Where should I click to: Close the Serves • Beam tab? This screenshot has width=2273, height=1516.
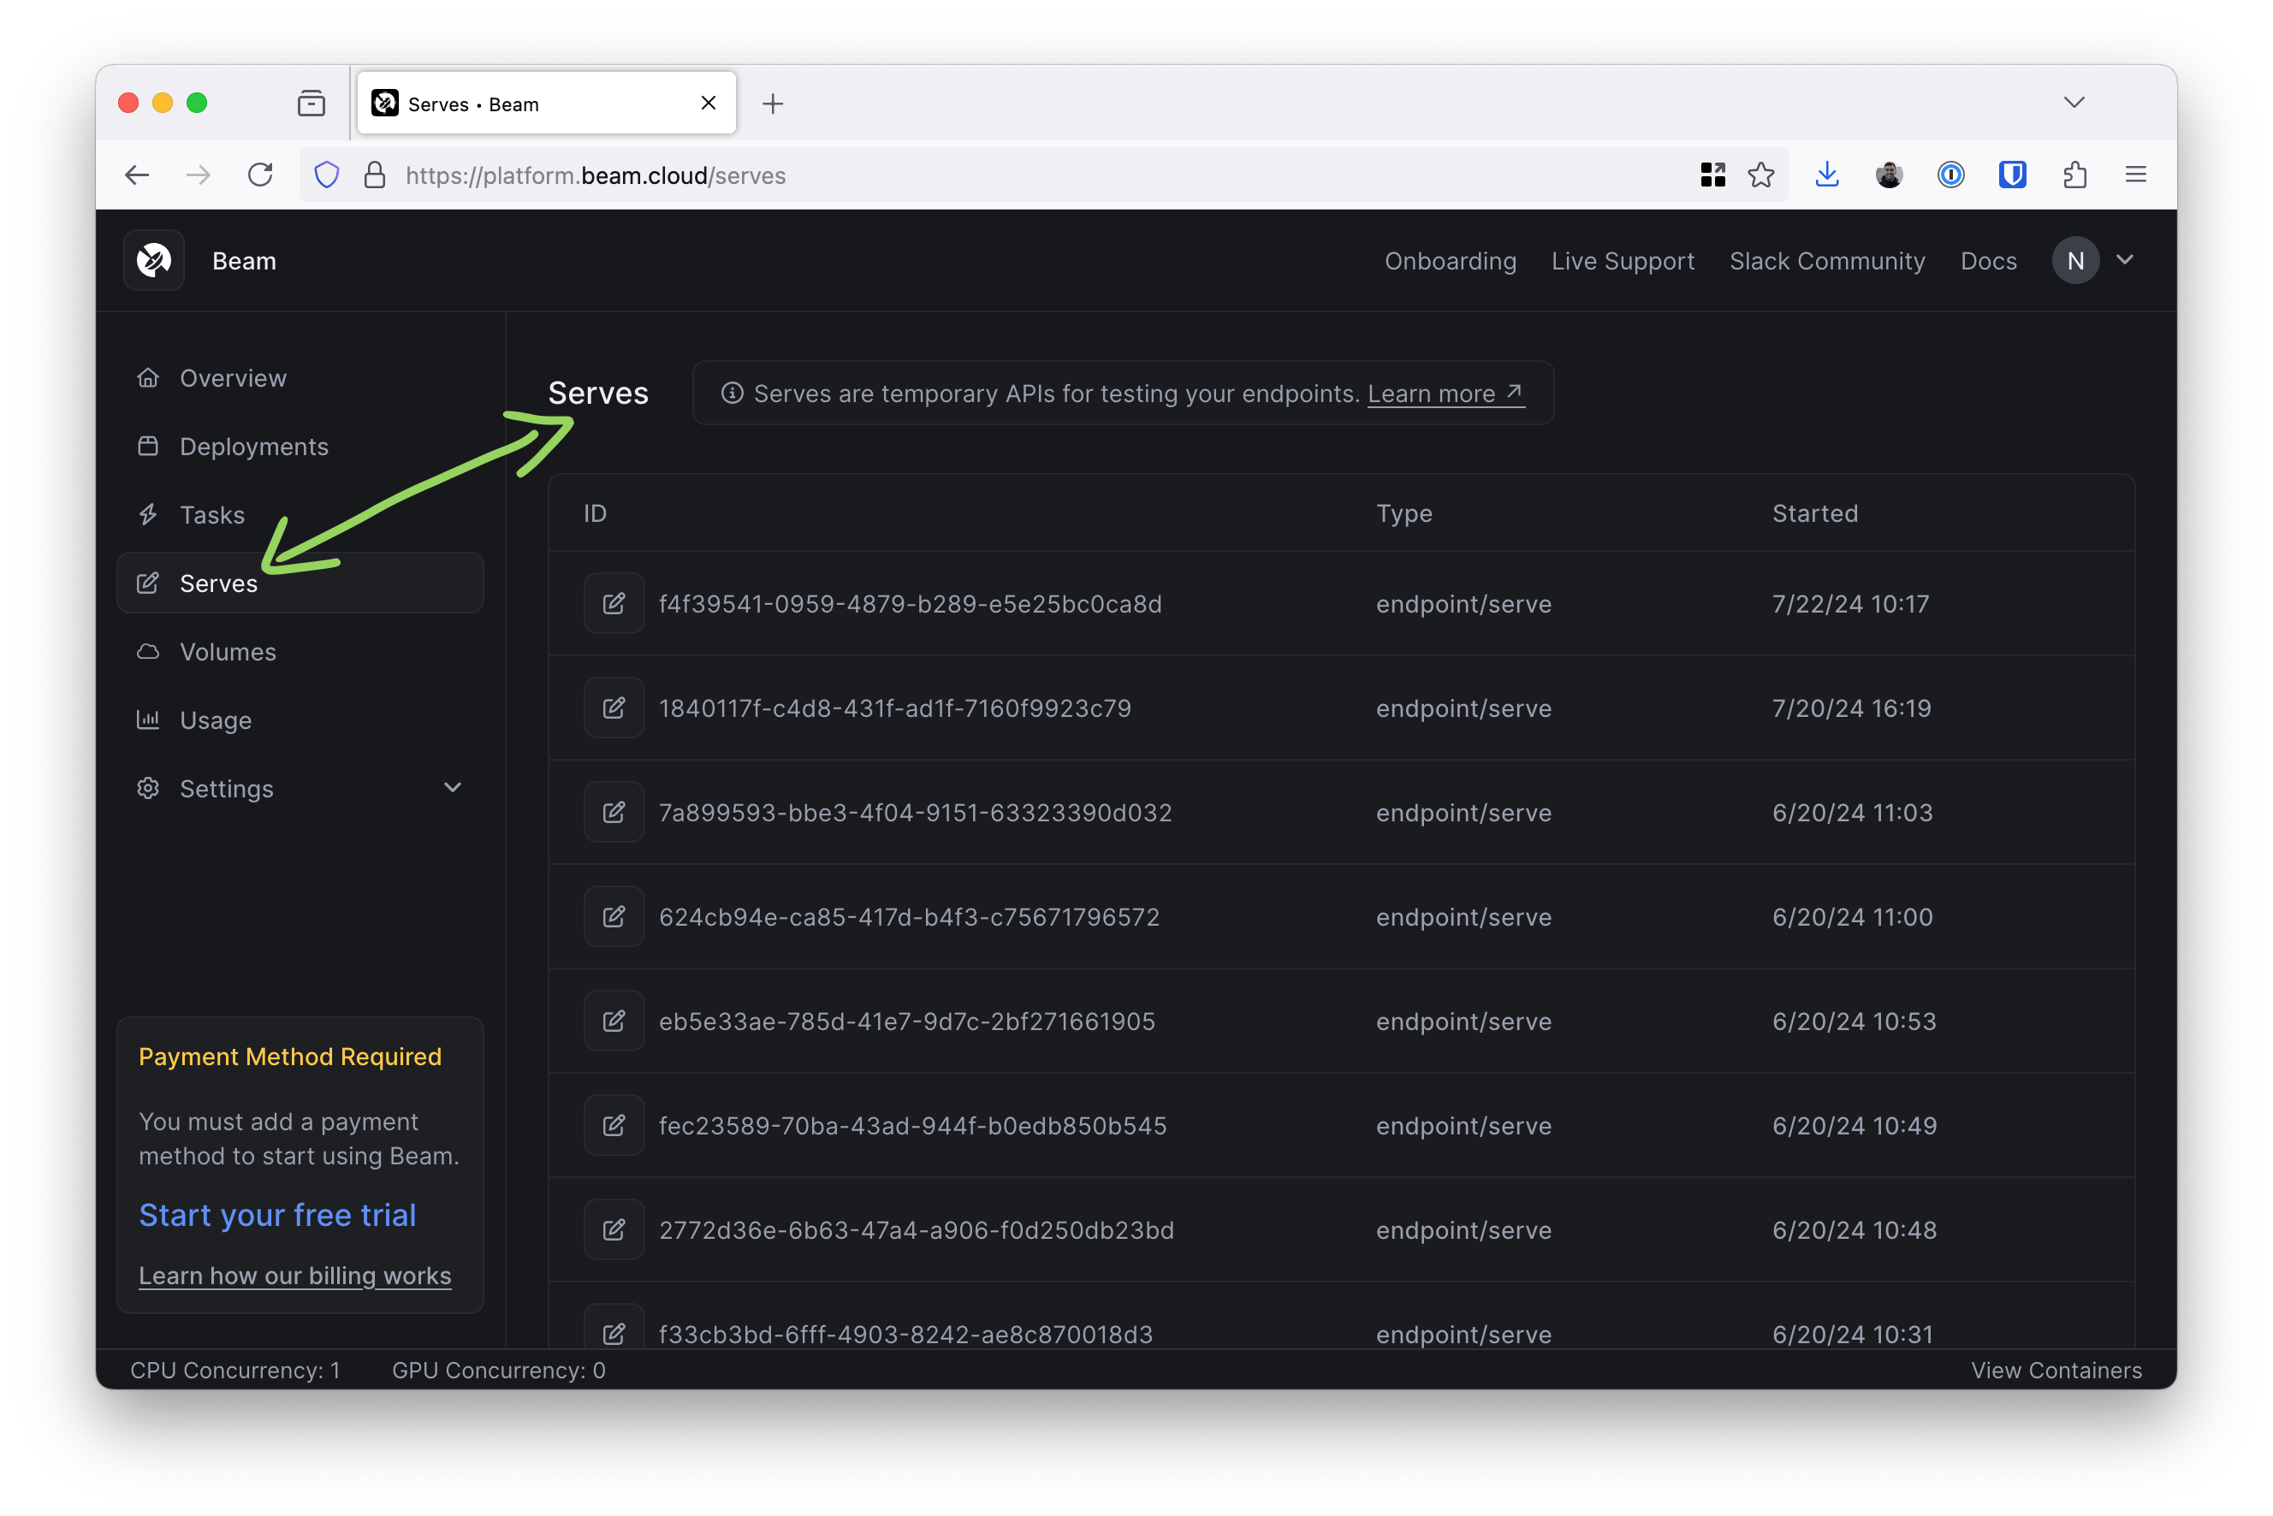[x=708, y=103]
